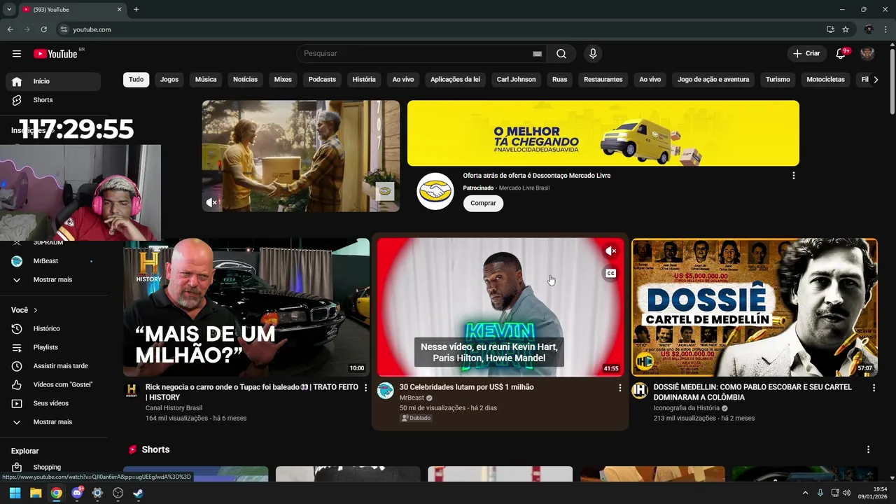
Task: Expand Mostrar mais under subscriptions
Action: (x=53, y=279)
